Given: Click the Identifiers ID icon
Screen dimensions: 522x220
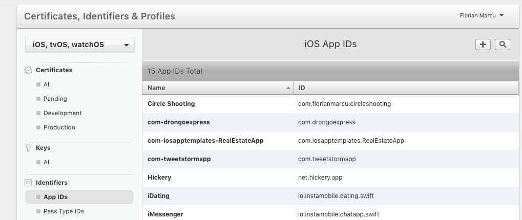Looking at the screenshot, I should pyautogui.click(x=29, y=183).
